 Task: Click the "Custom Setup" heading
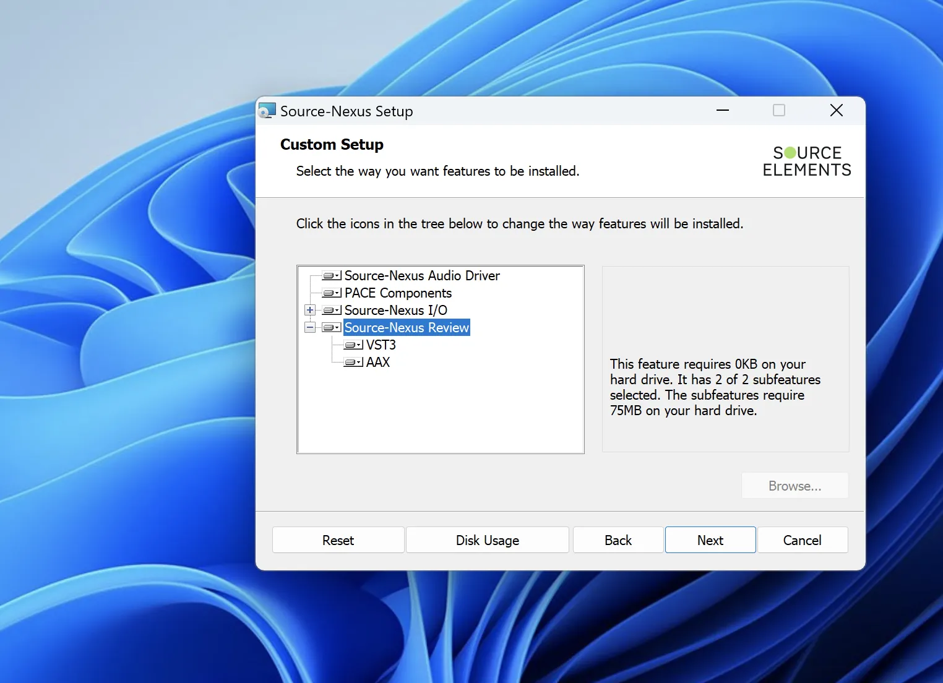(332, 145)
